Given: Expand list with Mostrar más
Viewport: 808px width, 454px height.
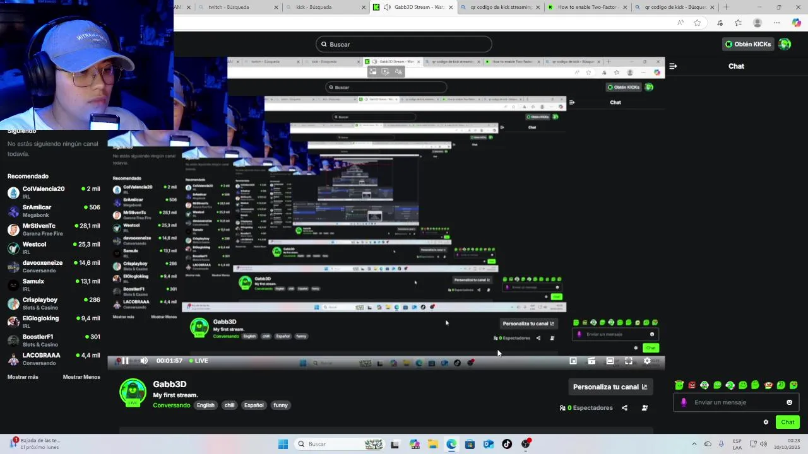Looking at the screenshot, I should 23,377.
